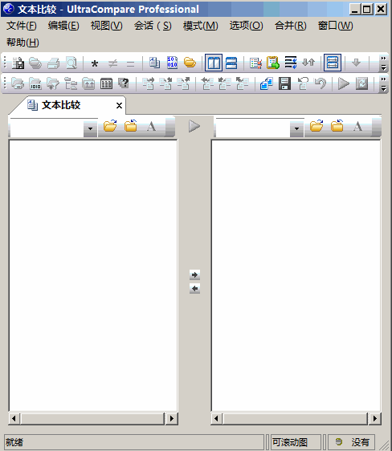Click the ignore options list icon
Screen dimensions: 392x451
(x=256, y=63)
